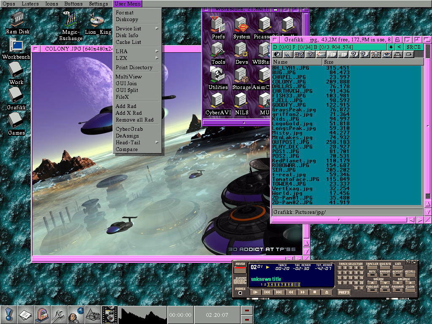Click the volume up arrow on CD player
The image size is (432, 324).
[372, 283]
